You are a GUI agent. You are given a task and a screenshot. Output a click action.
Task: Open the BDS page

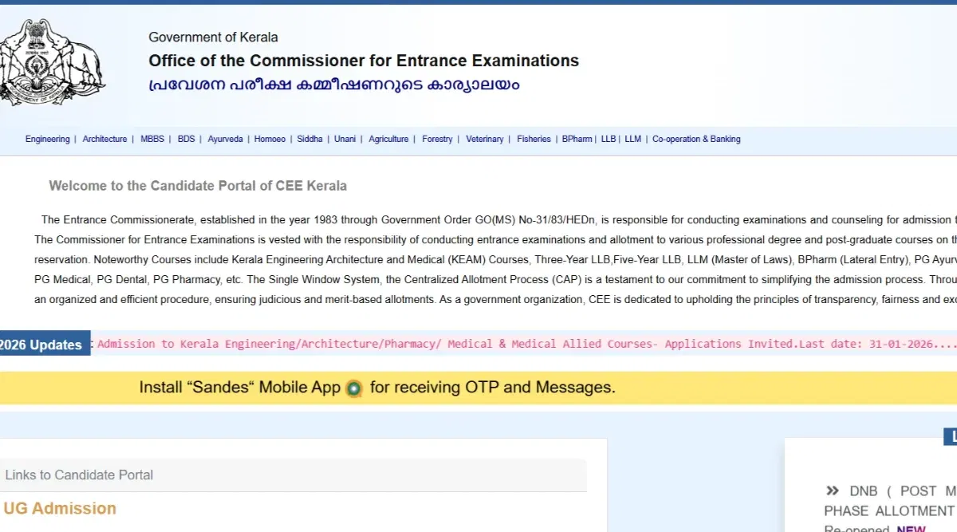pos(186,139)
